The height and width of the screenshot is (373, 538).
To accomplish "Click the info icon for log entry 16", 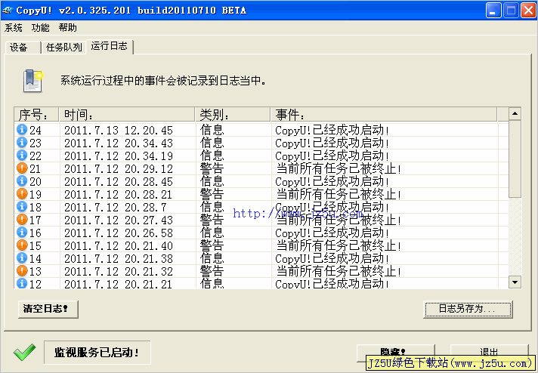I will pyautogui.click(x=22, y=232).
